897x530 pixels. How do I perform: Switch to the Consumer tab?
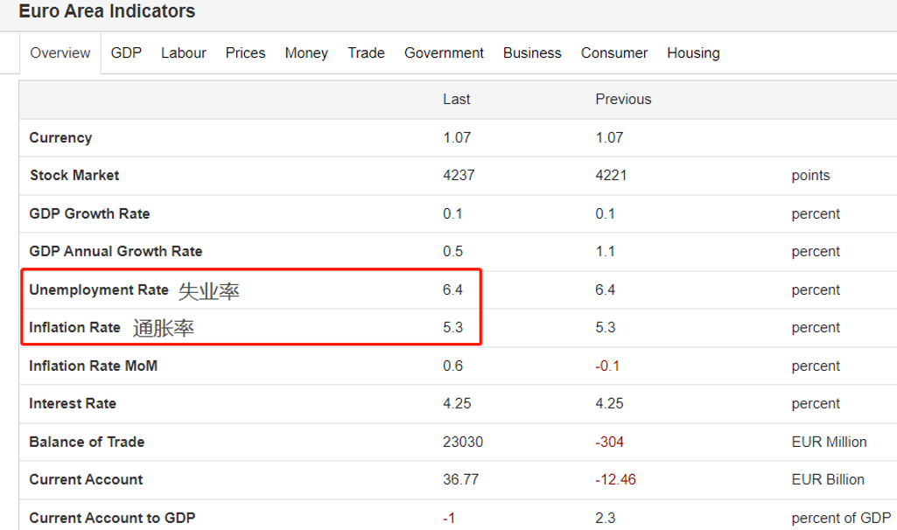point(614,53)
